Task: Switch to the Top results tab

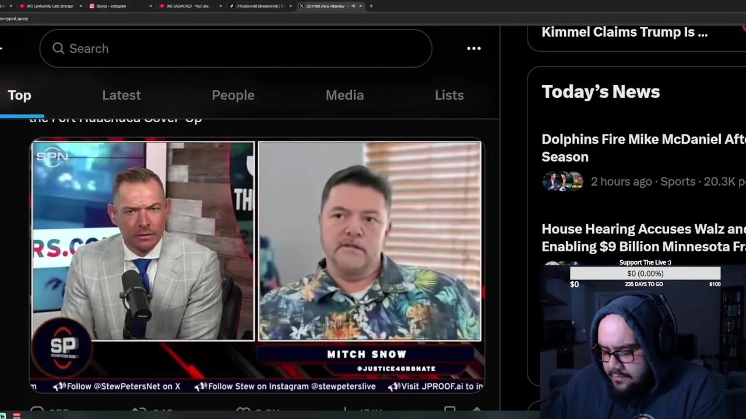Action: click(19, 95)
